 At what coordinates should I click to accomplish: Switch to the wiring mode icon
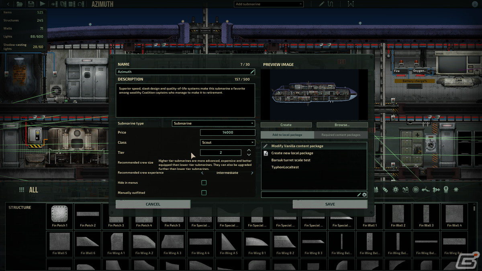click(331, 4)
